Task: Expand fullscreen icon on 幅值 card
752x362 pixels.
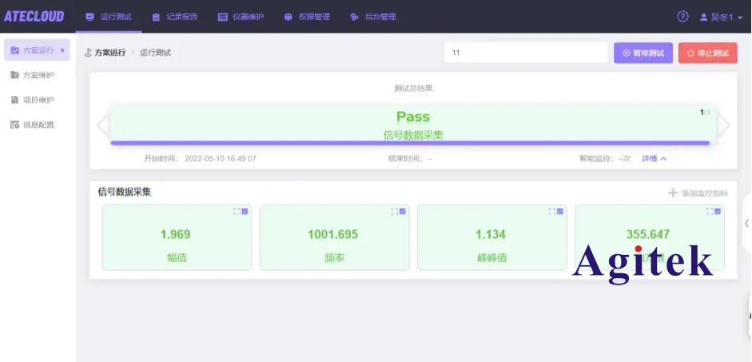Action: [237, 211]
